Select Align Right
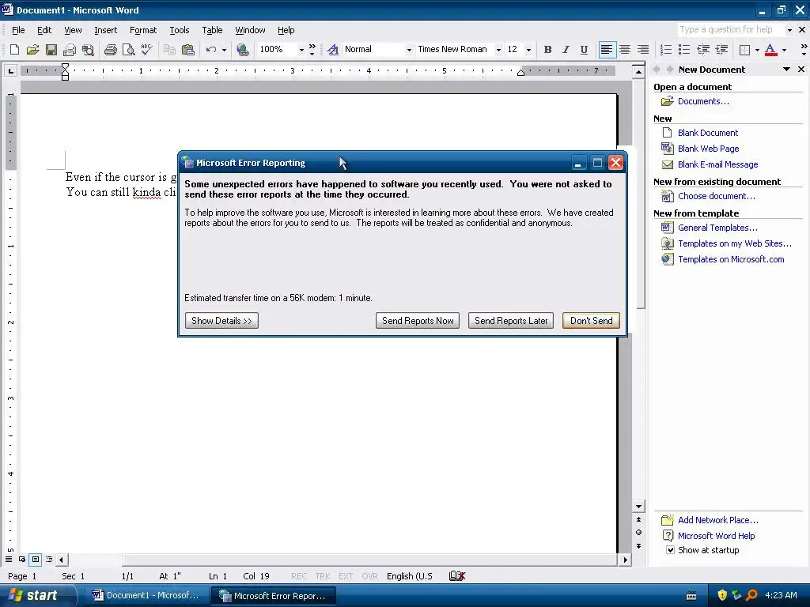Screen dimensions: 810x607 point(643,50)
